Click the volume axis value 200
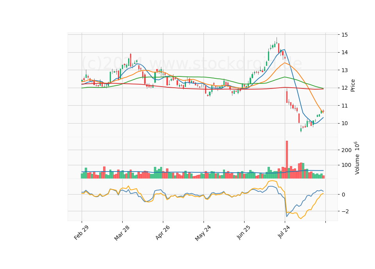Image resolution: width=375 pixels, height=269 pixels. 346,150
